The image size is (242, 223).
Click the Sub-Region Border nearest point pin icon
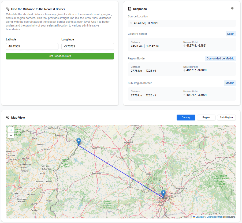click(184, 95)
